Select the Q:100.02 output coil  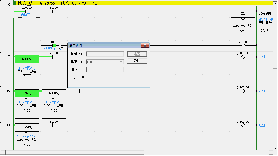(243, 125)
